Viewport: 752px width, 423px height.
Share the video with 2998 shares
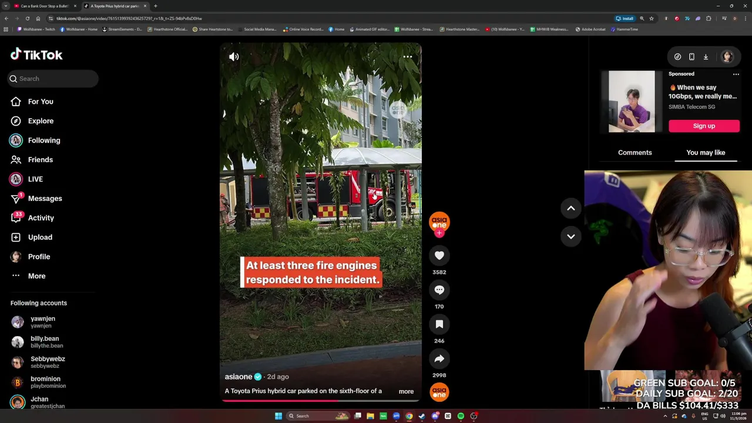click(x=439, y=358)
